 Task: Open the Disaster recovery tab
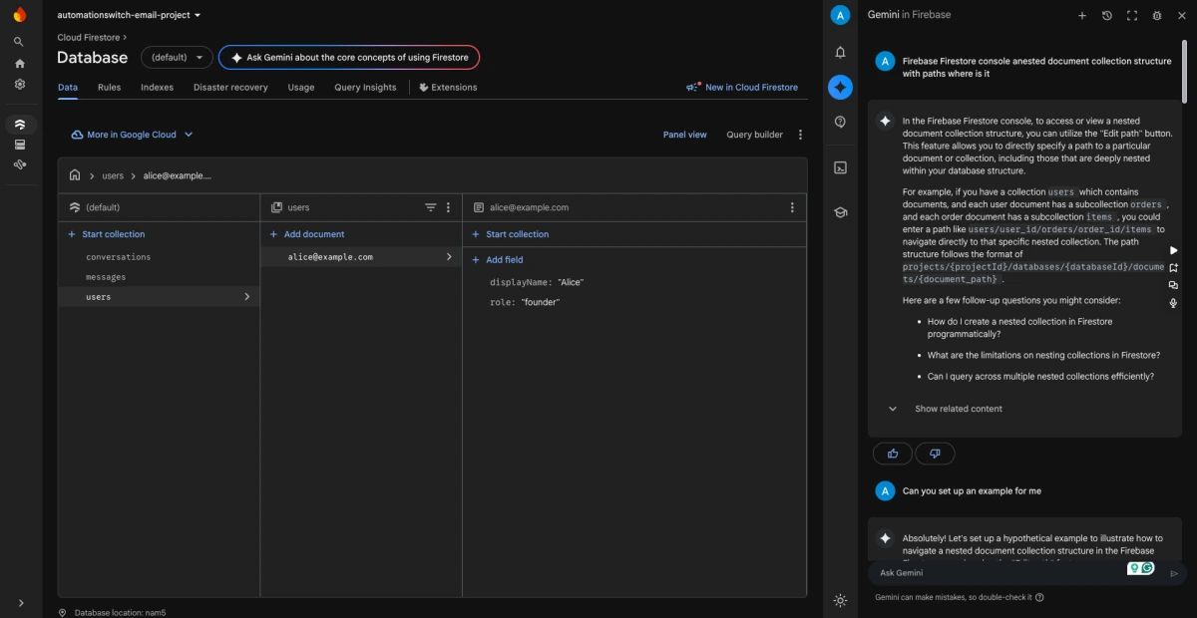230,88
